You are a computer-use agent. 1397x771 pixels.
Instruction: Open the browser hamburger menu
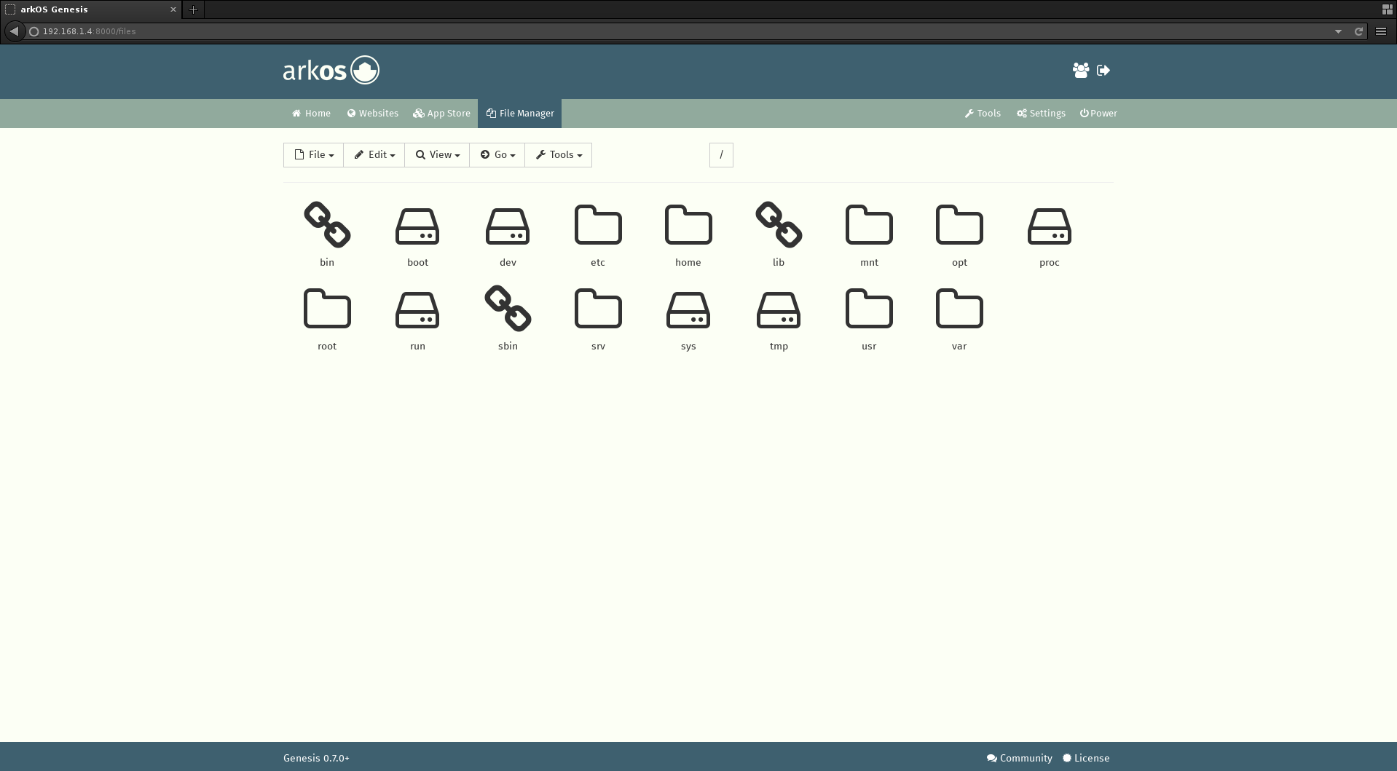[x=1380, y=31]
